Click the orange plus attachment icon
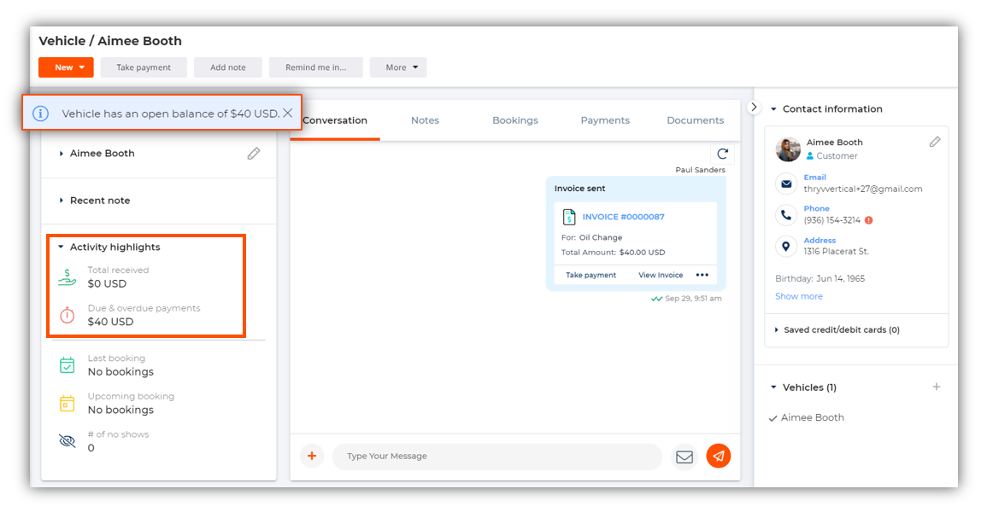Viewport: 981px width, 524px height. click(312, 457)
